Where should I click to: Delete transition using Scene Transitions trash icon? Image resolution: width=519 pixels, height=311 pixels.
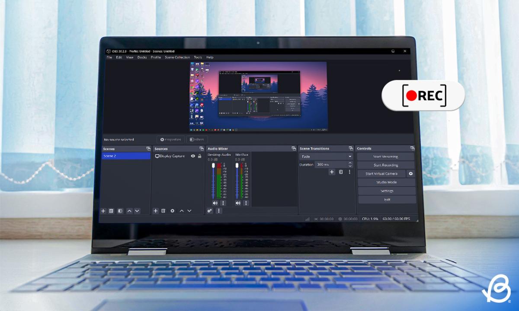[341, 172]
